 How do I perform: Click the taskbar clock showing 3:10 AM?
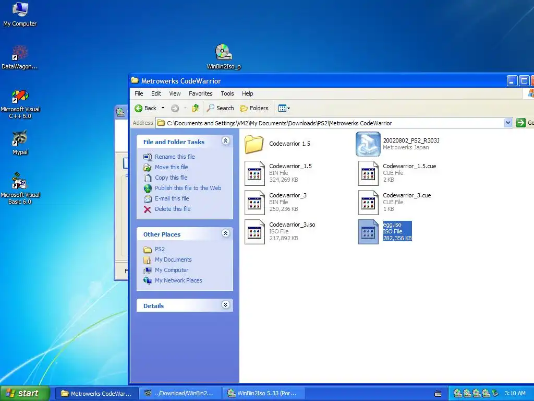[515, 393]
